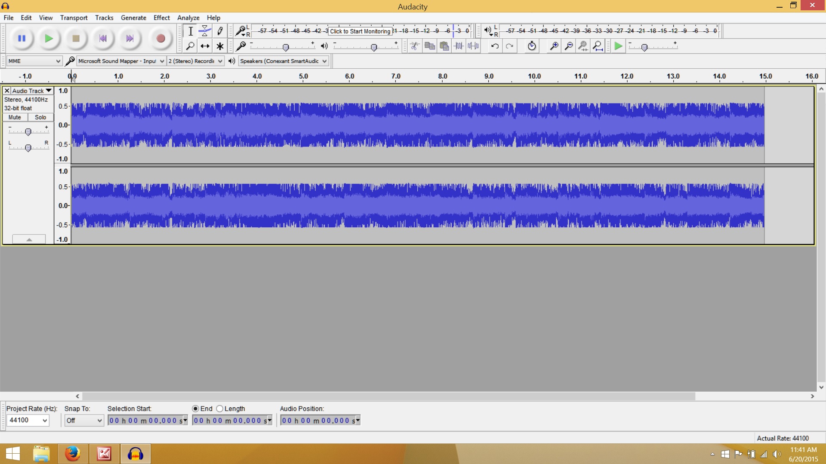Image resolution: width=826 pixels, height=464 pixels.
Task: Select the Zoom tool in tools toolbar
Action: [190, 46]
